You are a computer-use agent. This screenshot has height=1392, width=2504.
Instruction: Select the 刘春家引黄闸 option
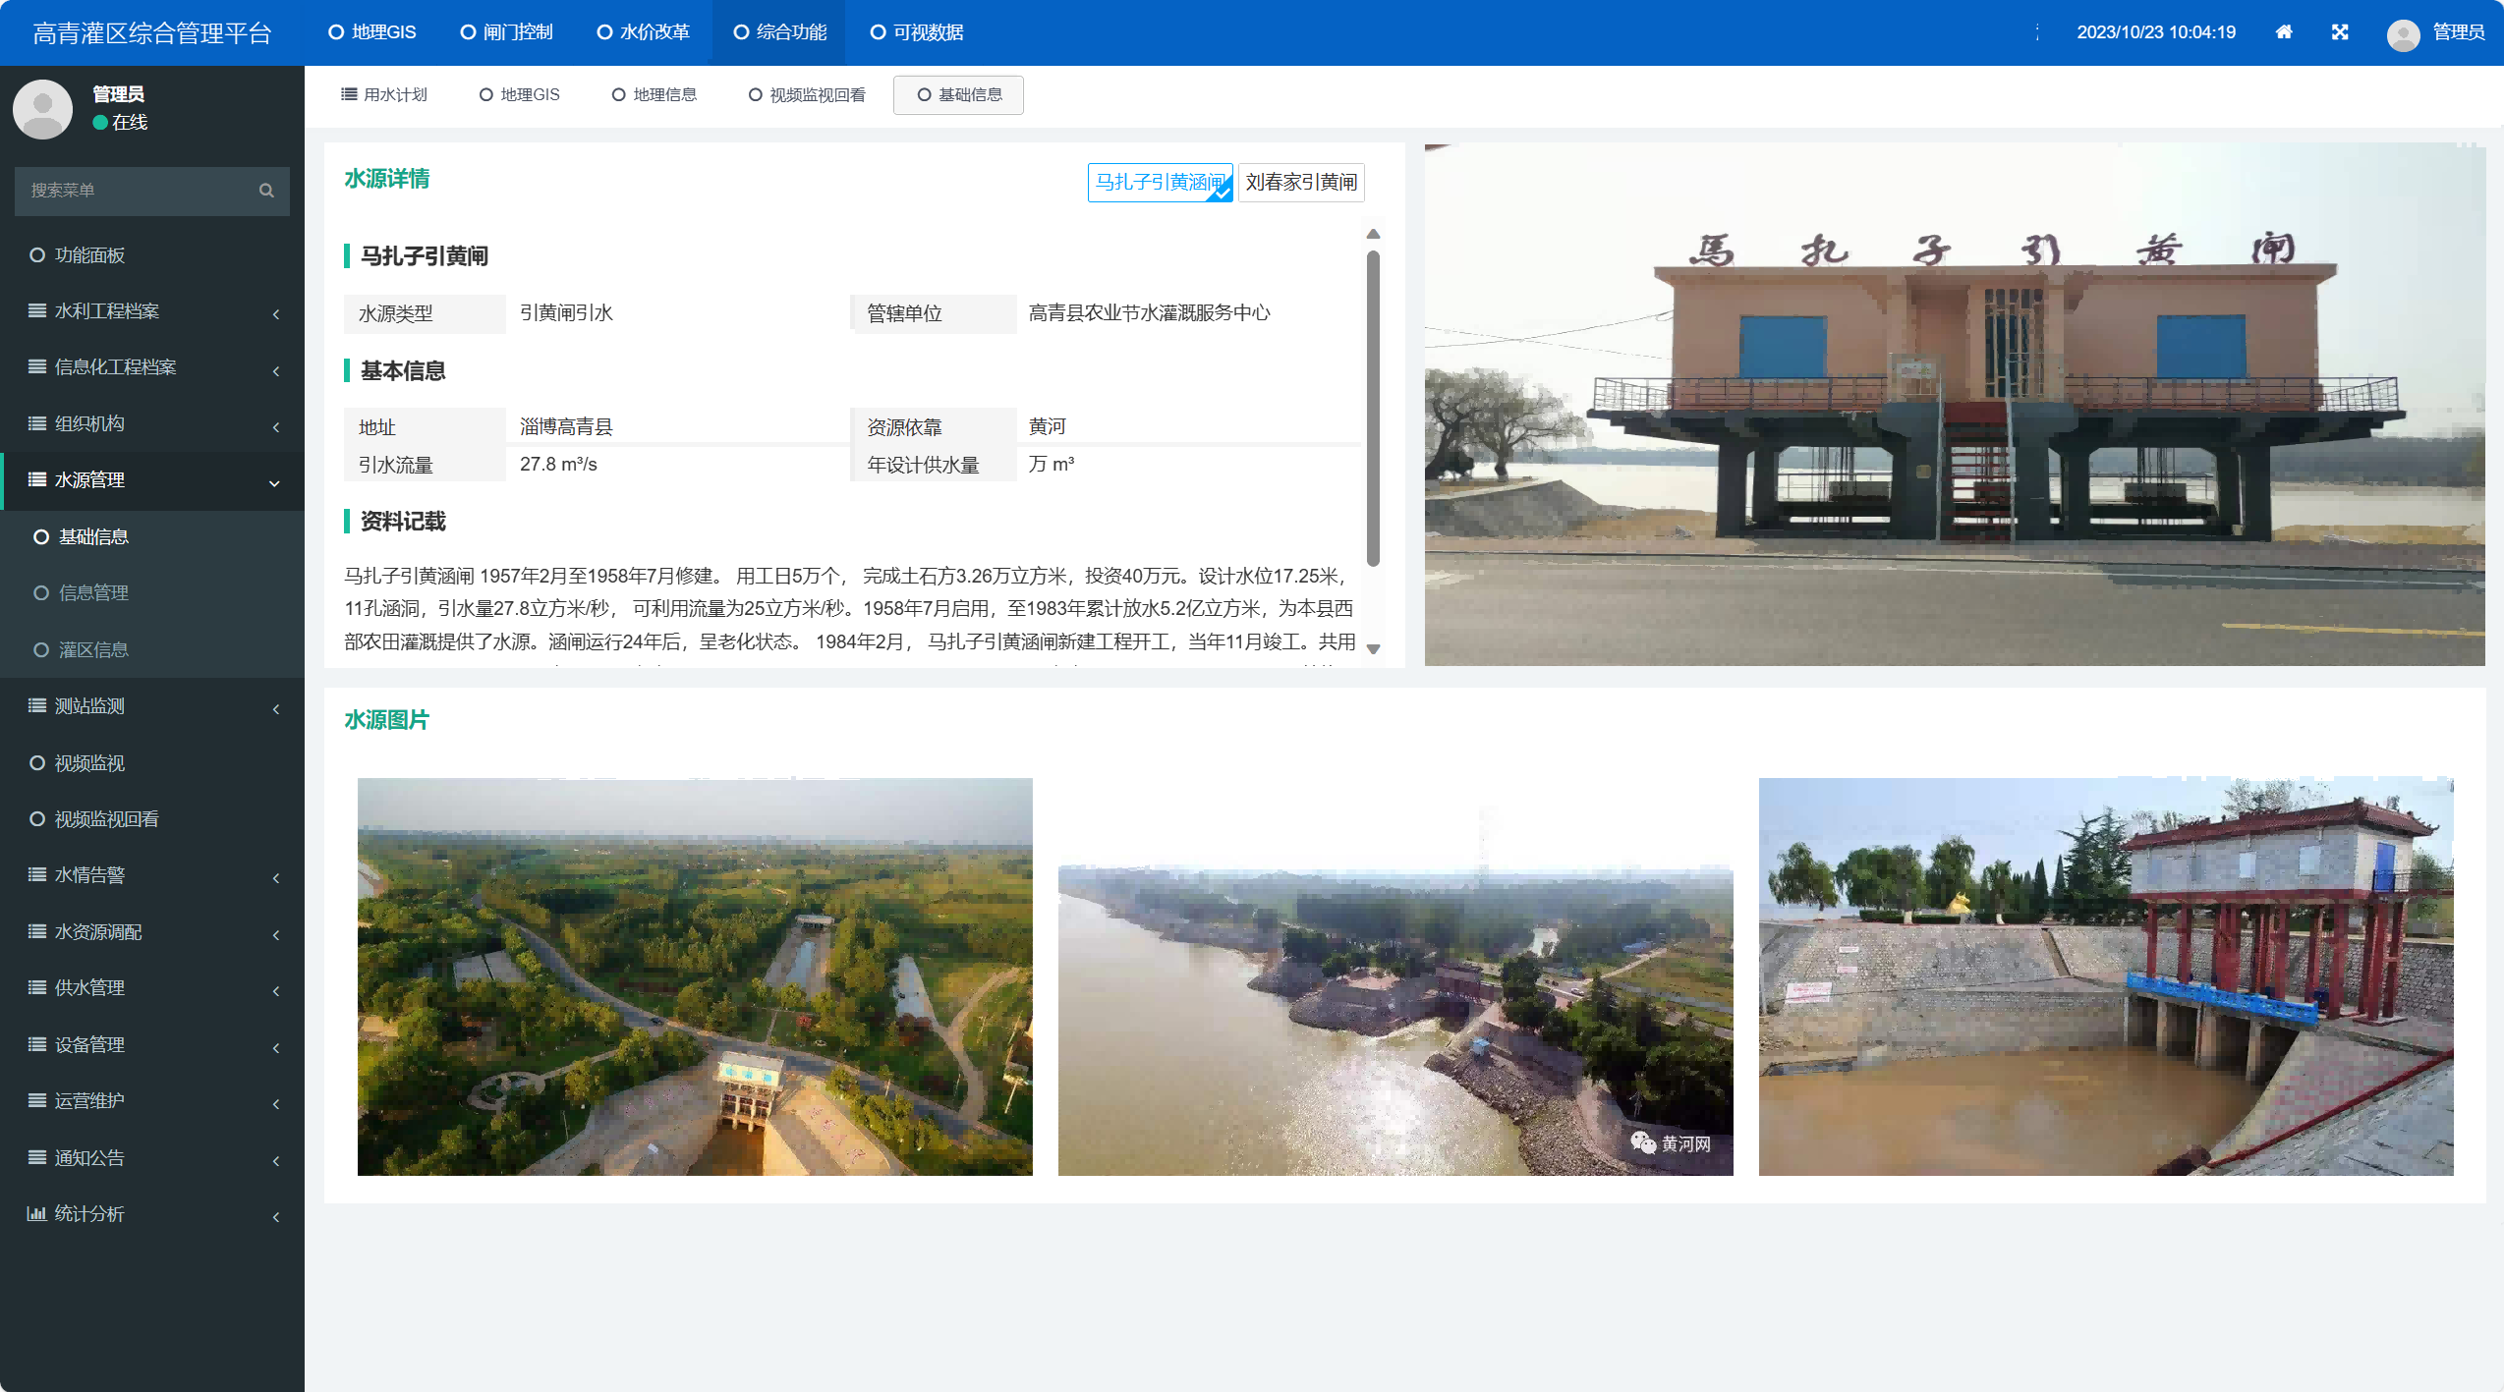click(1300, 182)
